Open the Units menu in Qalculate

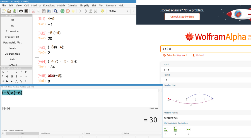(x=28, y=87)
